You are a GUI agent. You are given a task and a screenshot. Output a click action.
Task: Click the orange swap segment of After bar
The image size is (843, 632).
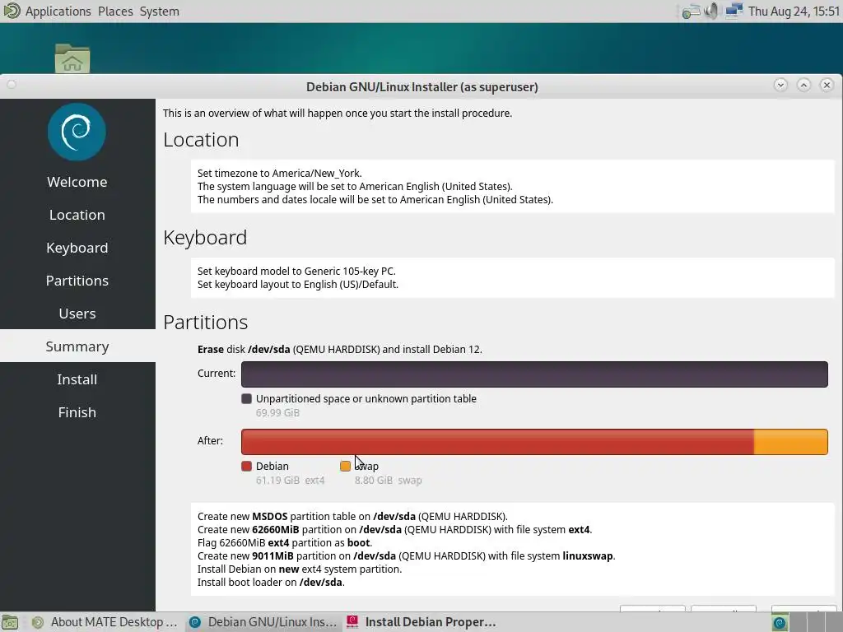click(791, 442)
